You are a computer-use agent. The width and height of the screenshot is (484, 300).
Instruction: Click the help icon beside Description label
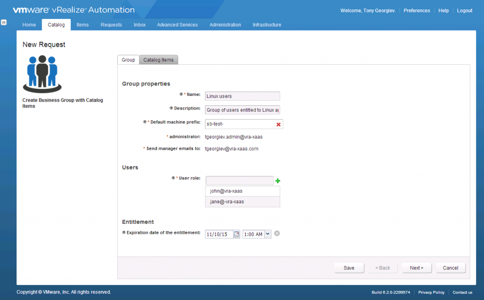pos(171,108)
